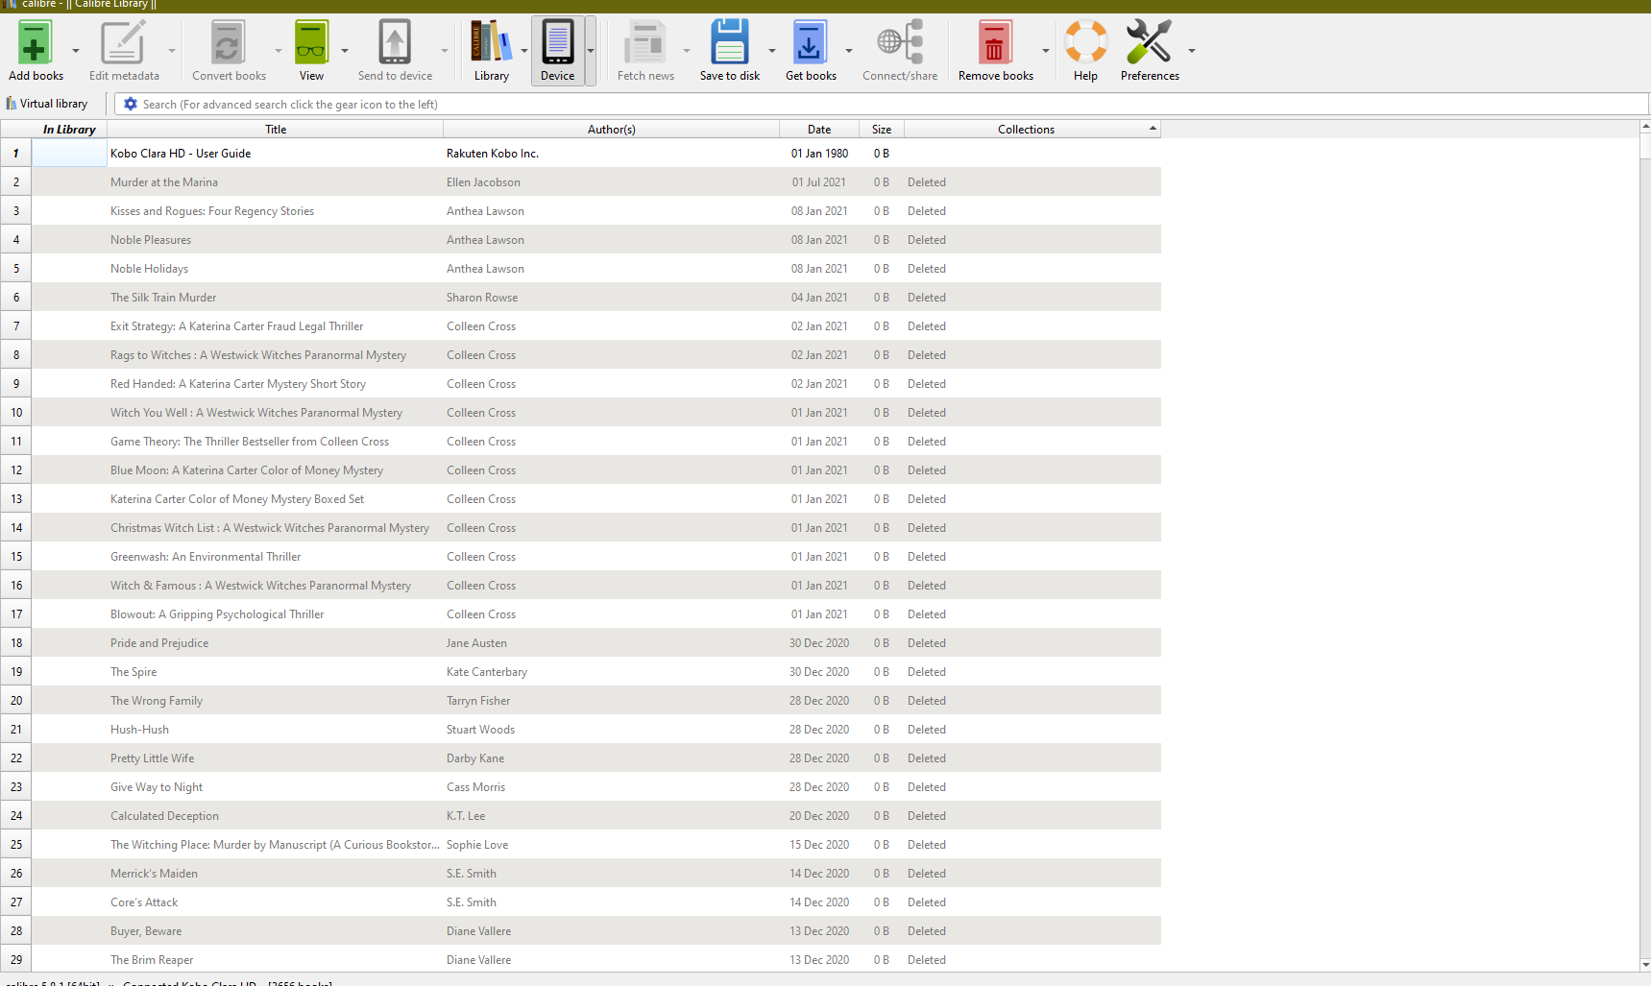The height and width of the screenshot is (986, 1651).
Task: Select the Device view icon
Action: pos(557,42)
